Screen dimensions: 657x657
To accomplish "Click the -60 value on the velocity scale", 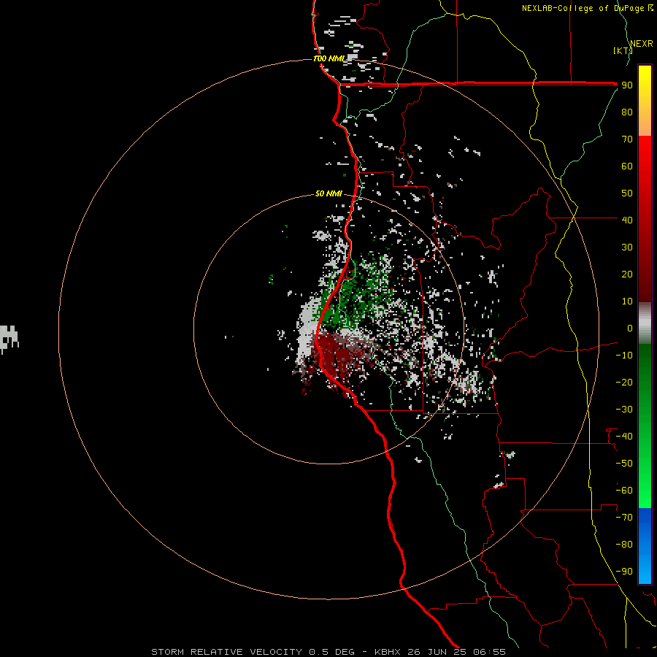I will [x=624, y=491].
